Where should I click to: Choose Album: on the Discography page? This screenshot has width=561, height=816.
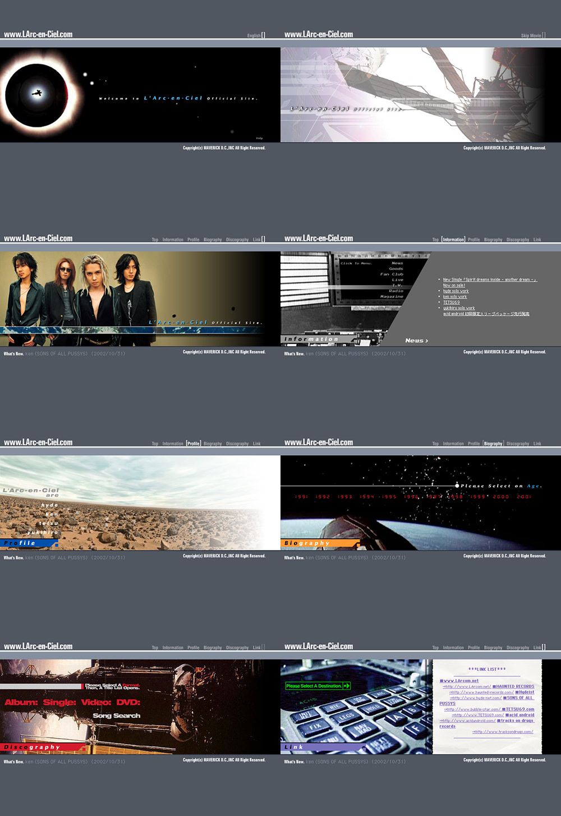pyautogui.click(x=21, y=702)
